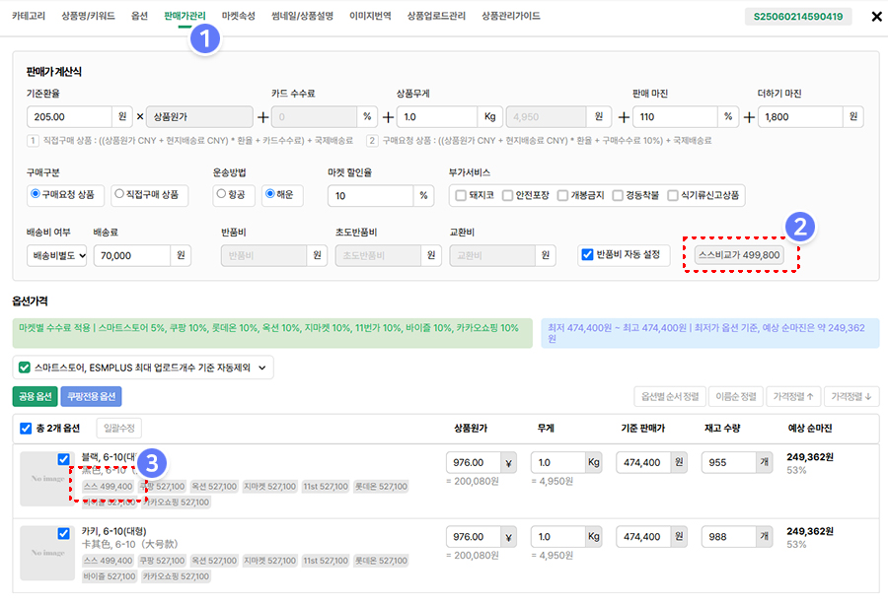Click the 일괄수정 bulk edit button
The image size is (888, 604).
[118, 429]
